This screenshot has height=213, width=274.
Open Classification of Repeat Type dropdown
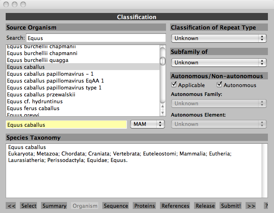point(219,38)
